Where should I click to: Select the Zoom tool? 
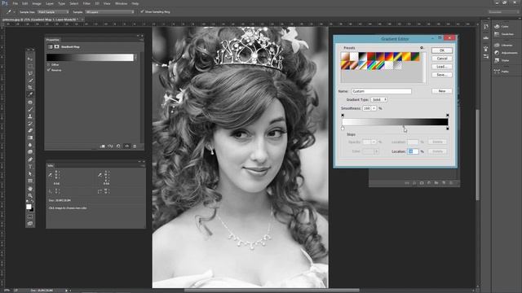coord(30,195)
